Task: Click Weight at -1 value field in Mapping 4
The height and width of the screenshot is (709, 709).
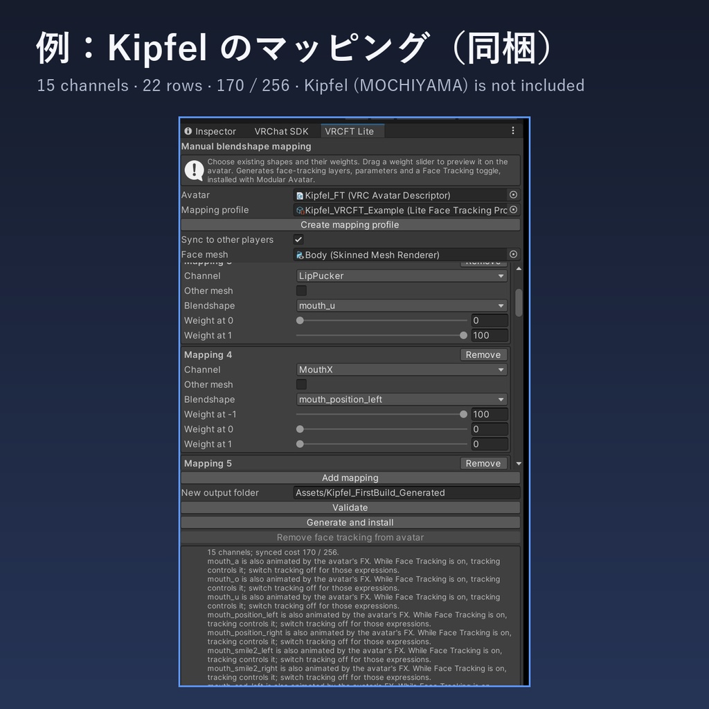Action: [x=490, y=414]
